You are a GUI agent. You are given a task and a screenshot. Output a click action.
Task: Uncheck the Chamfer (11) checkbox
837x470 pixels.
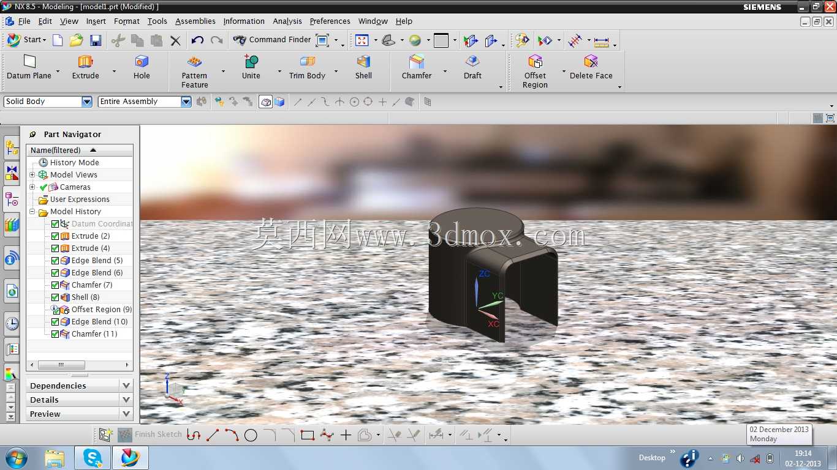click(55, 334)
